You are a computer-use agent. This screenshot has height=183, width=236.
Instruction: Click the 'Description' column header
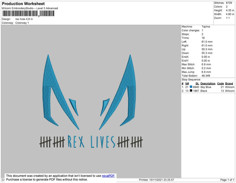(208, 84)
